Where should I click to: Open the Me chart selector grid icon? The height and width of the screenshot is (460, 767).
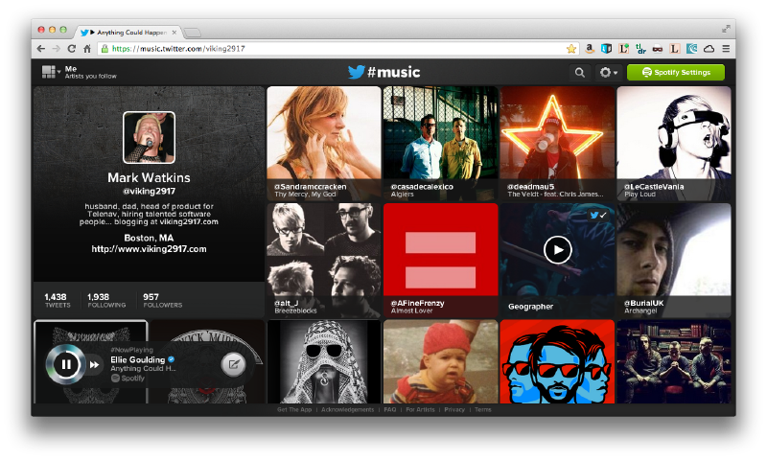tap(51, 72)
